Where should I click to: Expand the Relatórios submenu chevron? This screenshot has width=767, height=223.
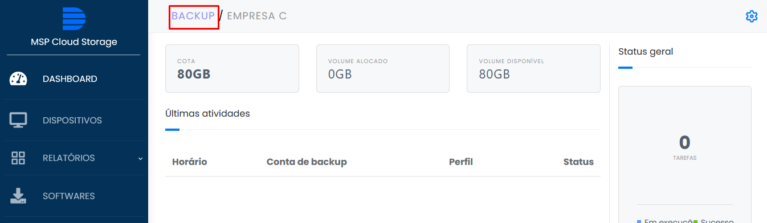click(x=140, y=158)
